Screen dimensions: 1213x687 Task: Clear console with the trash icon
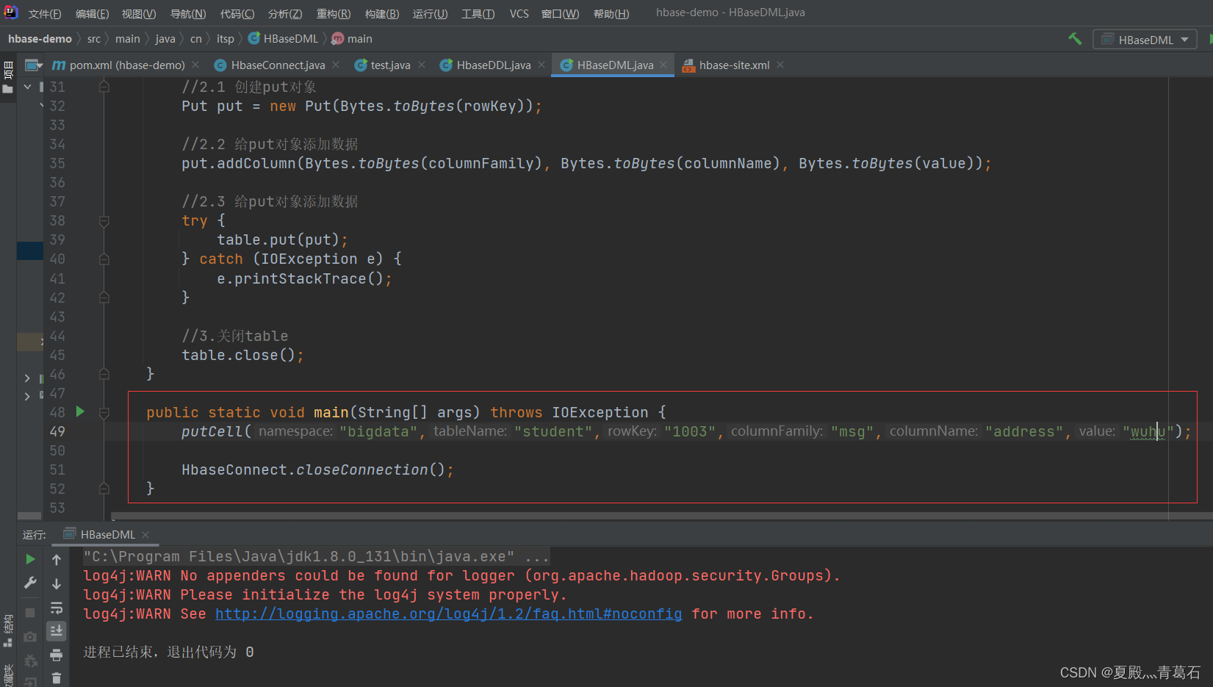click(x=57, y=678)
